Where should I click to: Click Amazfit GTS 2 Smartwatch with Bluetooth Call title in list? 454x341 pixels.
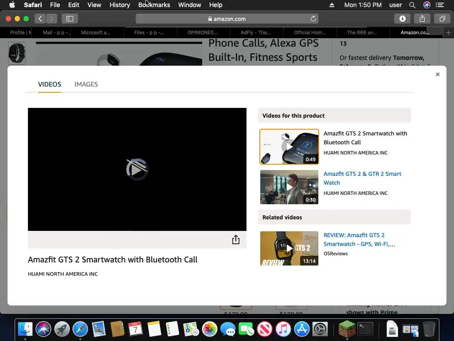coord(365,138)
